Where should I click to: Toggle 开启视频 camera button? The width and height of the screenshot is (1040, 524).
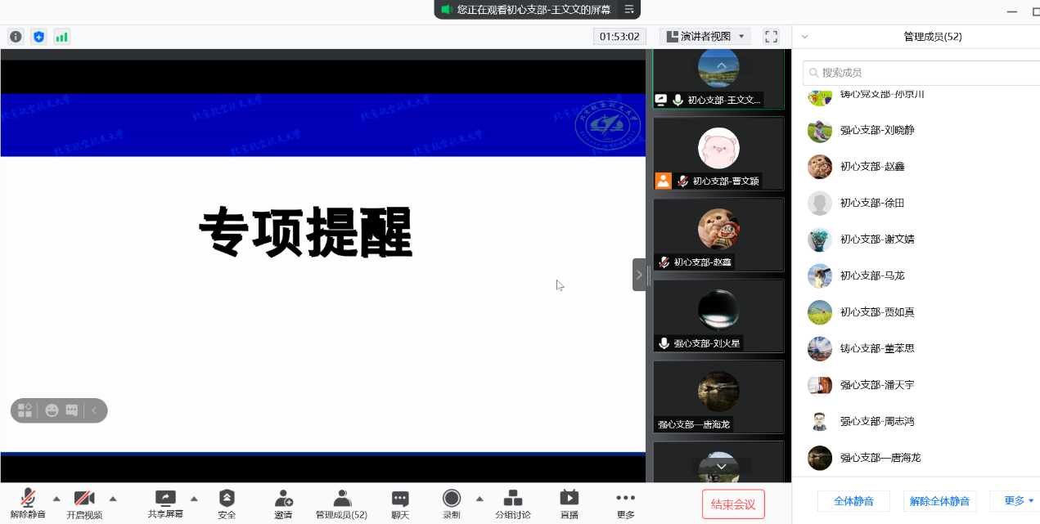pos(84,503)
